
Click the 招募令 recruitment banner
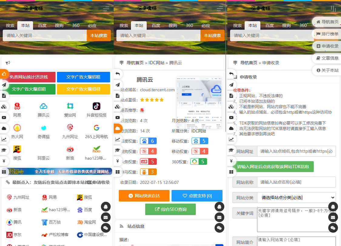coord(57,171)
